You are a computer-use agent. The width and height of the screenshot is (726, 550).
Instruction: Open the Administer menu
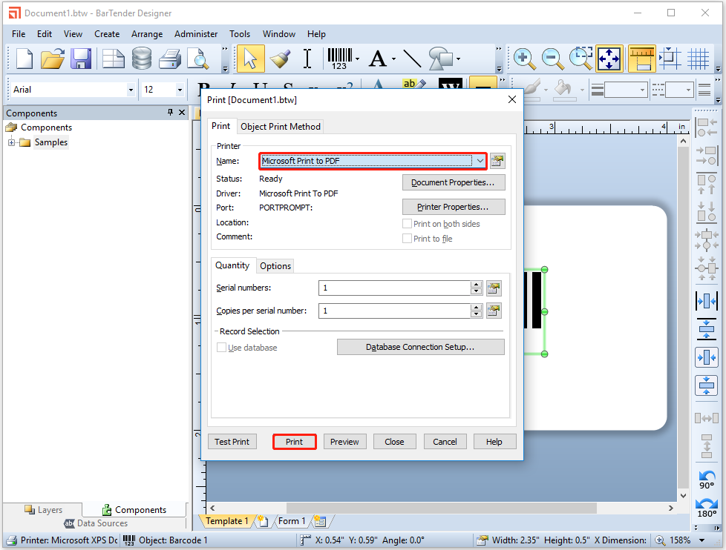[196, 34]
